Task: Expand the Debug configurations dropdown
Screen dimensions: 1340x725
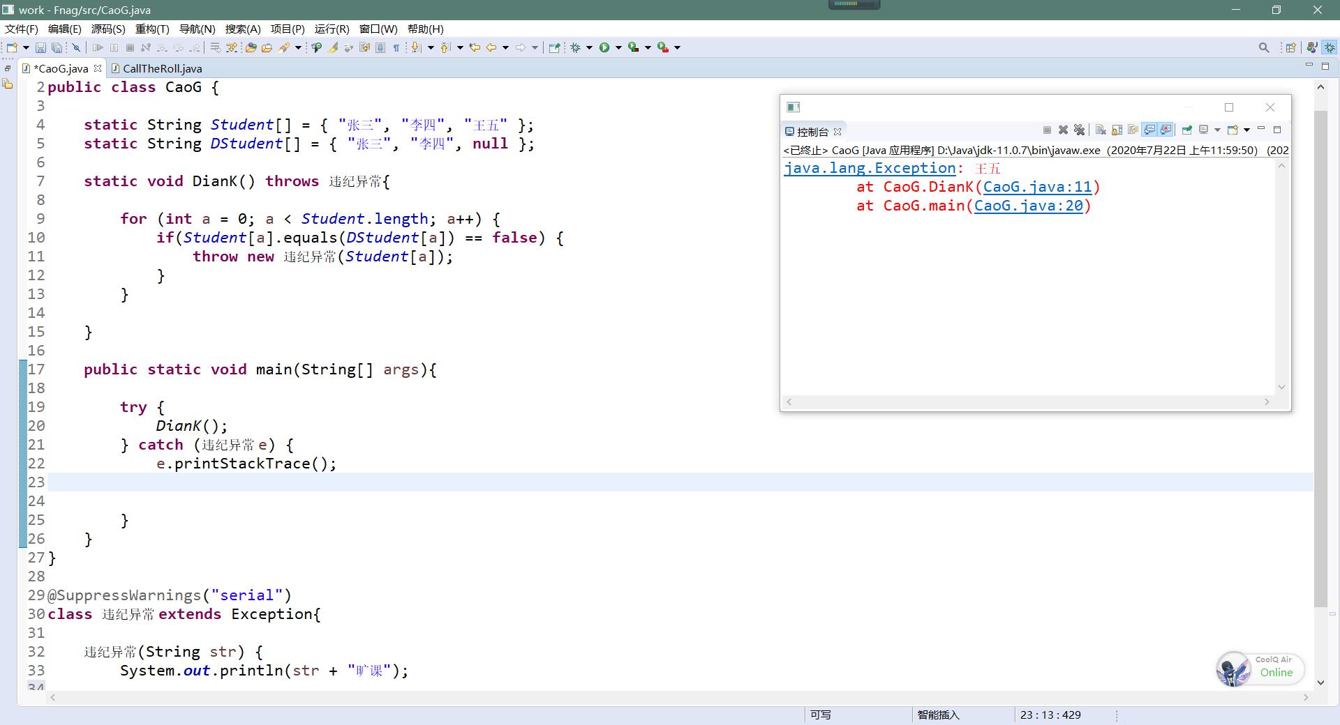Action: point(589,47)
